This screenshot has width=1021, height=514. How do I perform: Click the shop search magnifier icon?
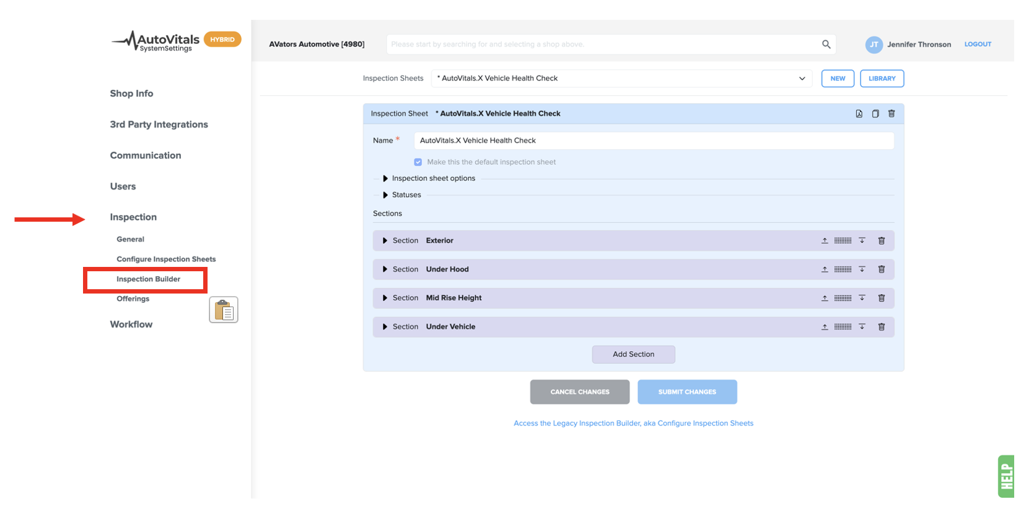point(826,44)
